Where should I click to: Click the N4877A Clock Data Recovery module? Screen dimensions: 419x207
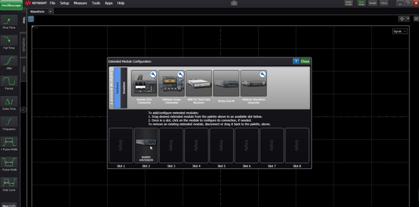point(198,83)
